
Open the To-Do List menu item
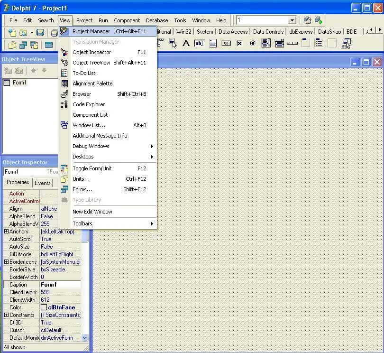[x=108, y=73]
